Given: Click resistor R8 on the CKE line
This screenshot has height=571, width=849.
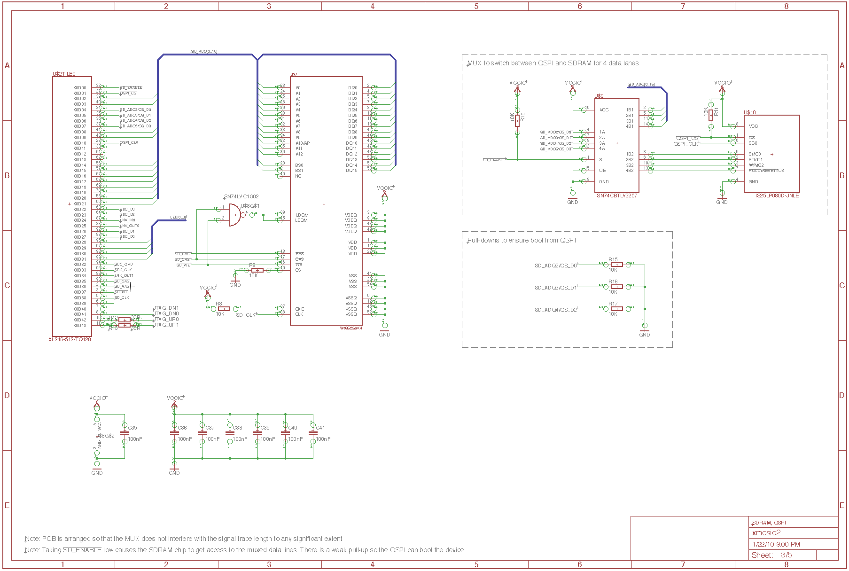Looking at the screenshot, I should coord(224,309).
